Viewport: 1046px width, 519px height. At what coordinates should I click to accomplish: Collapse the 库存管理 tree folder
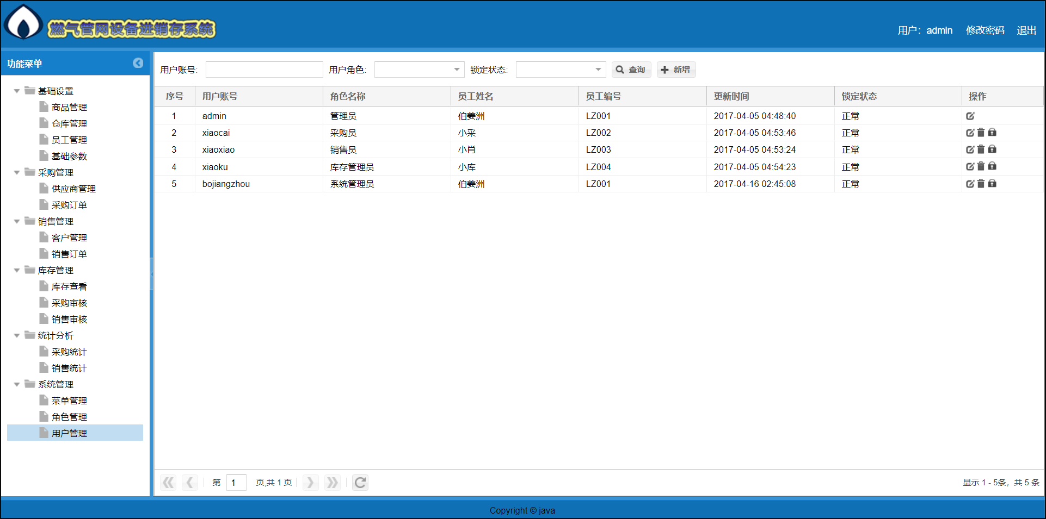tap(17, 270)
